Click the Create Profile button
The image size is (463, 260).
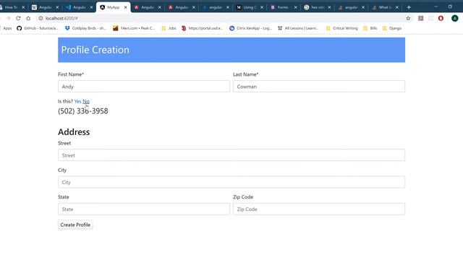(x=75, y=225)
